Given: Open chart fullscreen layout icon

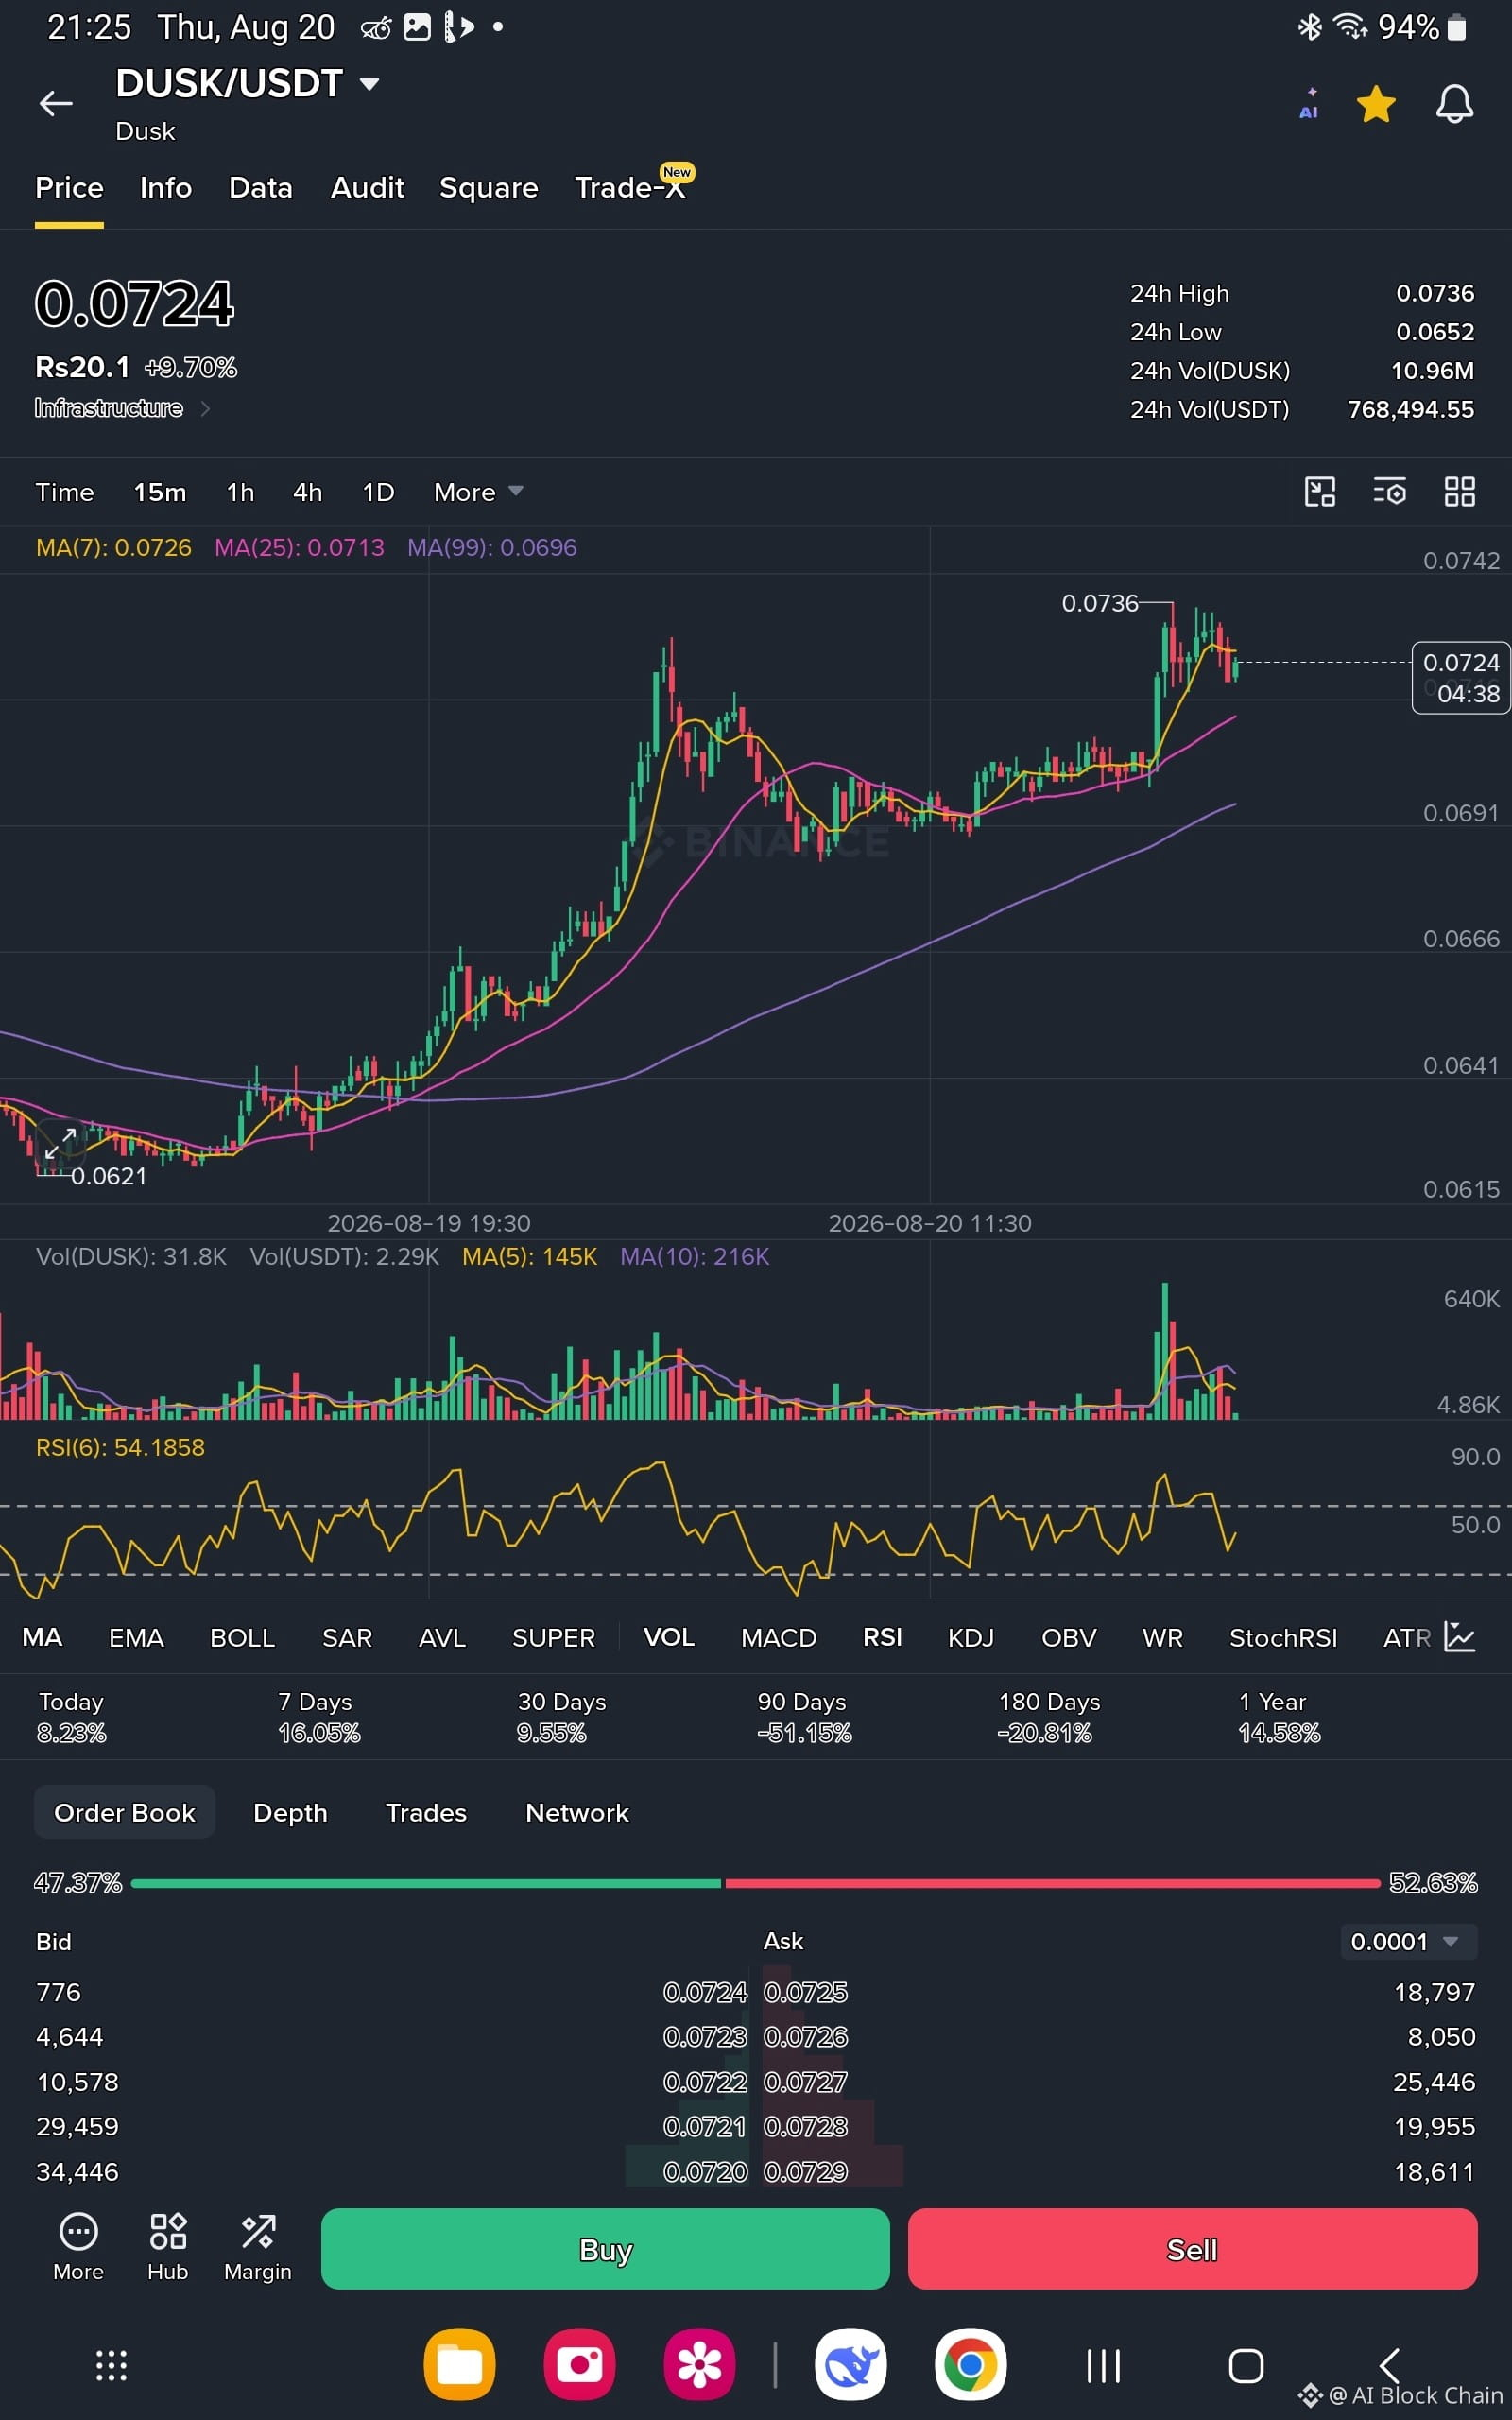Looking at the screenshot, I should tap(1320, 492).
